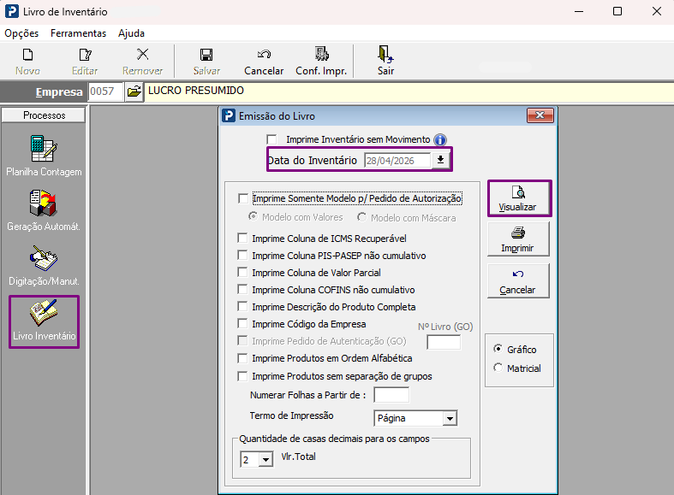The height and width of the screenshot is (495, 674).
Task: Click the Numerar Folhas a Partir de field
Action: coord(391,395)
